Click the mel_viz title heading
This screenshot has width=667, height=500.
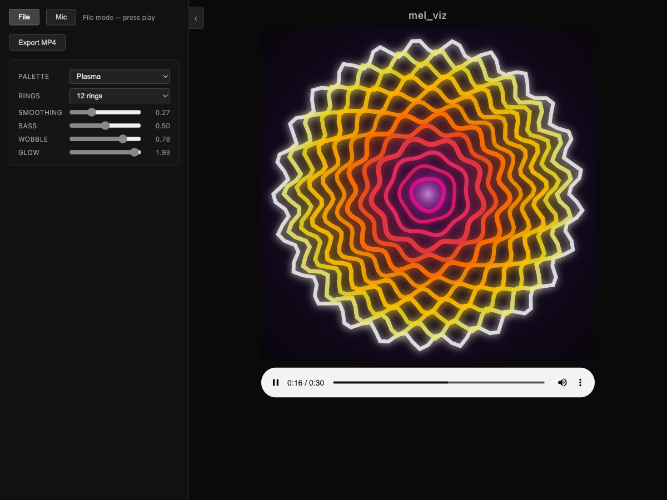427,16
